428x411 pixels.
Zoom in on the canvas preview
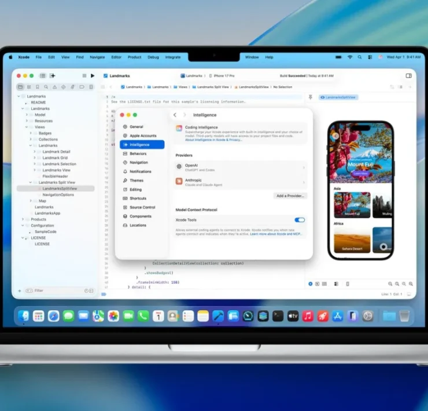411,284
